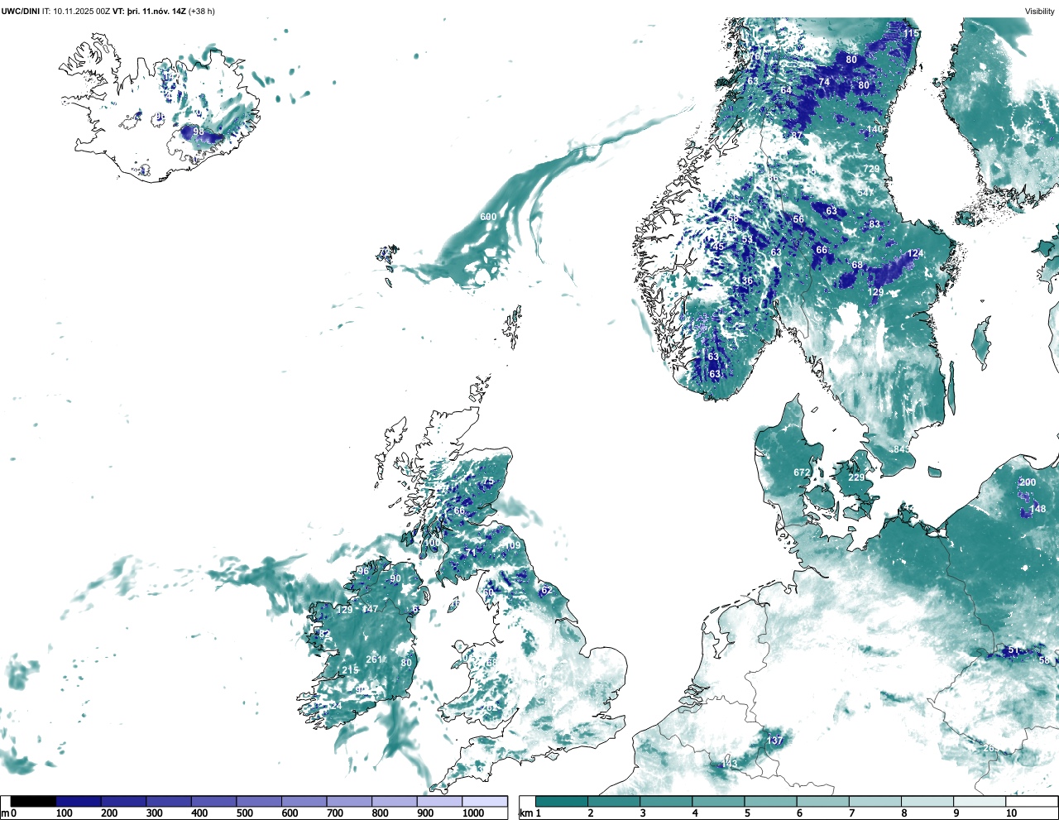The image size is (1059, 820).
Task: Select the '74' value in northern Scandinavia
Action: tap(824, 82)
